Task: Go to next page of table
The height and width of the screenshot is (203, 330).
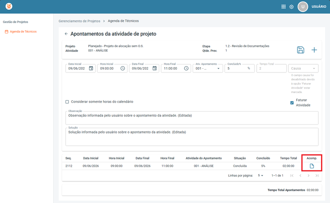Action: (309, 175)
